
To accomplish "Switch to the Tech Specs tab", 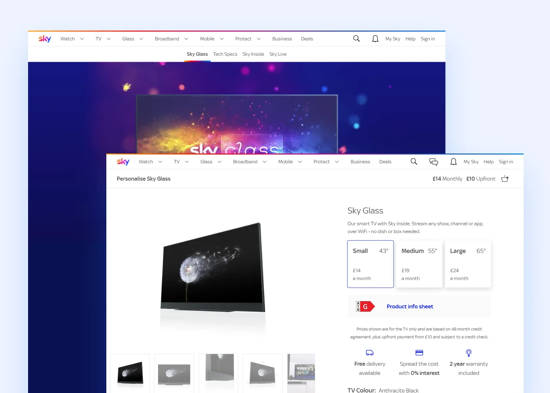I will pos(225,54).
